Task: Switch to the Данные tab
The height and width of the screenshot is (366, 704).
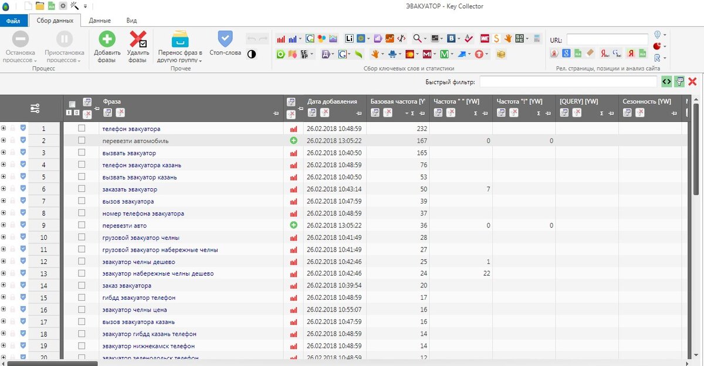Action: (x=100, y=21)
